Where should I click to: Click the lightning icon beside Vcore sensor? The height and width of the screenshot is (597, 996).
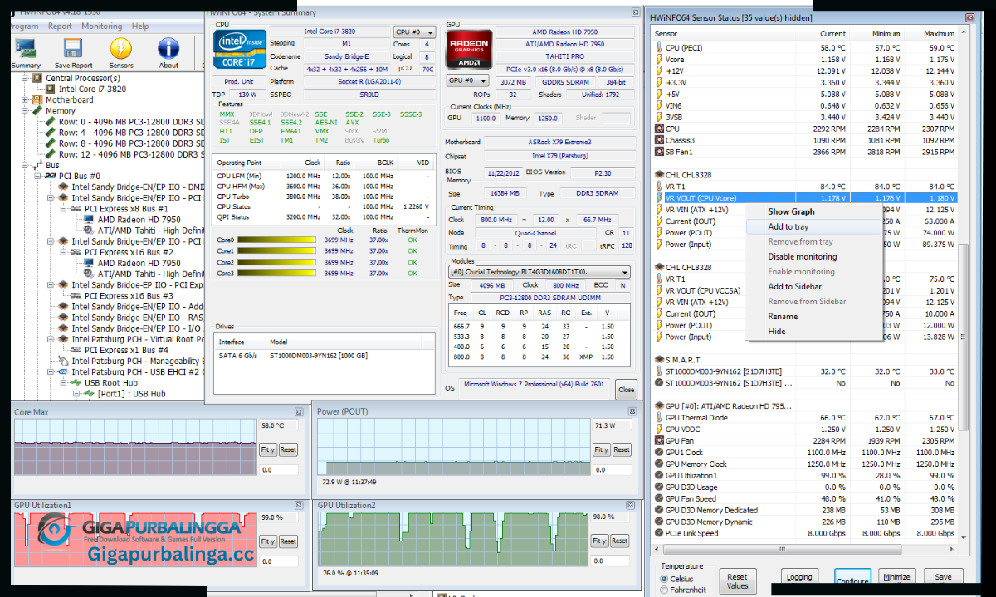point(659,60)
